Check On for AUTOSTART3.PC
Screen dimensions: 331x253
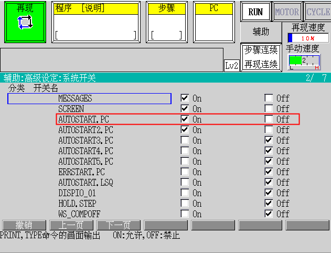[185, 140]
